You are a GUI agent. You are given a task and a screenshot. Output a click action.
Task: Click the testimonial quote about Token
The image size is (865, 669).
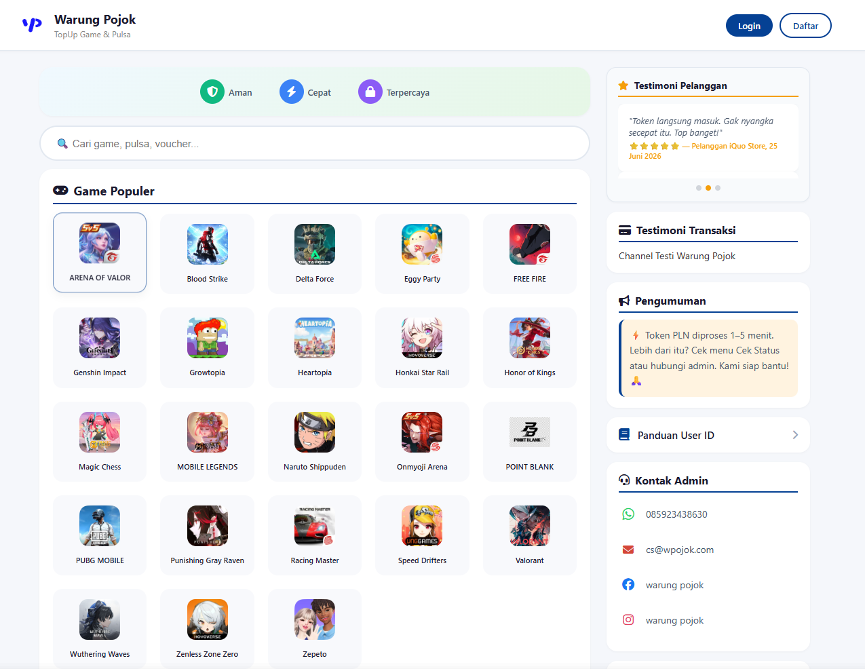pyautogui.click(x=701, y=127)
